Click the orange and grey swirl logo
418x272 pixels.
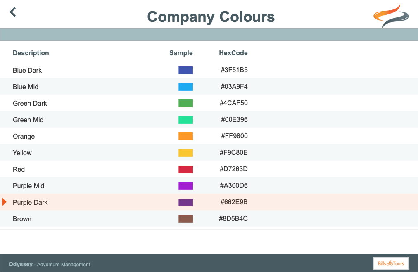pos(391,16)
